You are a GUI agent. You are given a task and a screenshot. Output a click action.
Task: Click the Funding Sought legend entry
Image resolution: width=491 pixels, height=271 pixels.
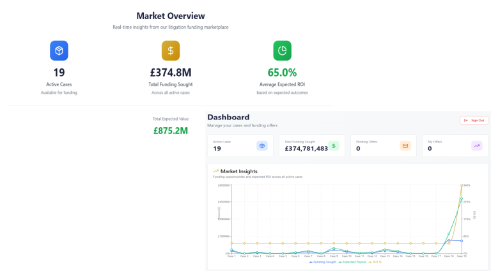(x=325, y=262)
